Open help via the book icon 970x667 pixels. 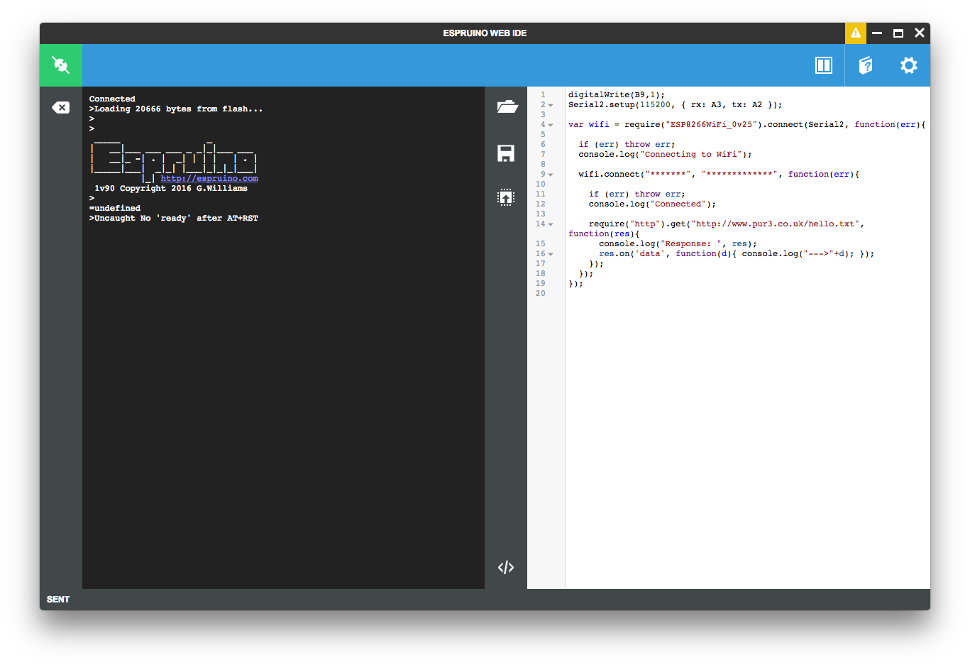(866, 65)
